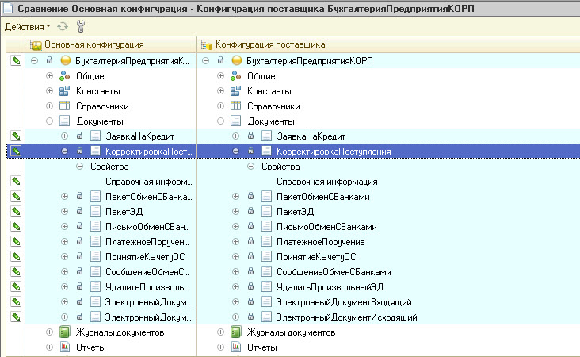
Task: Click the Общие icon in main configuration
Action: click(x=64, y=76)
